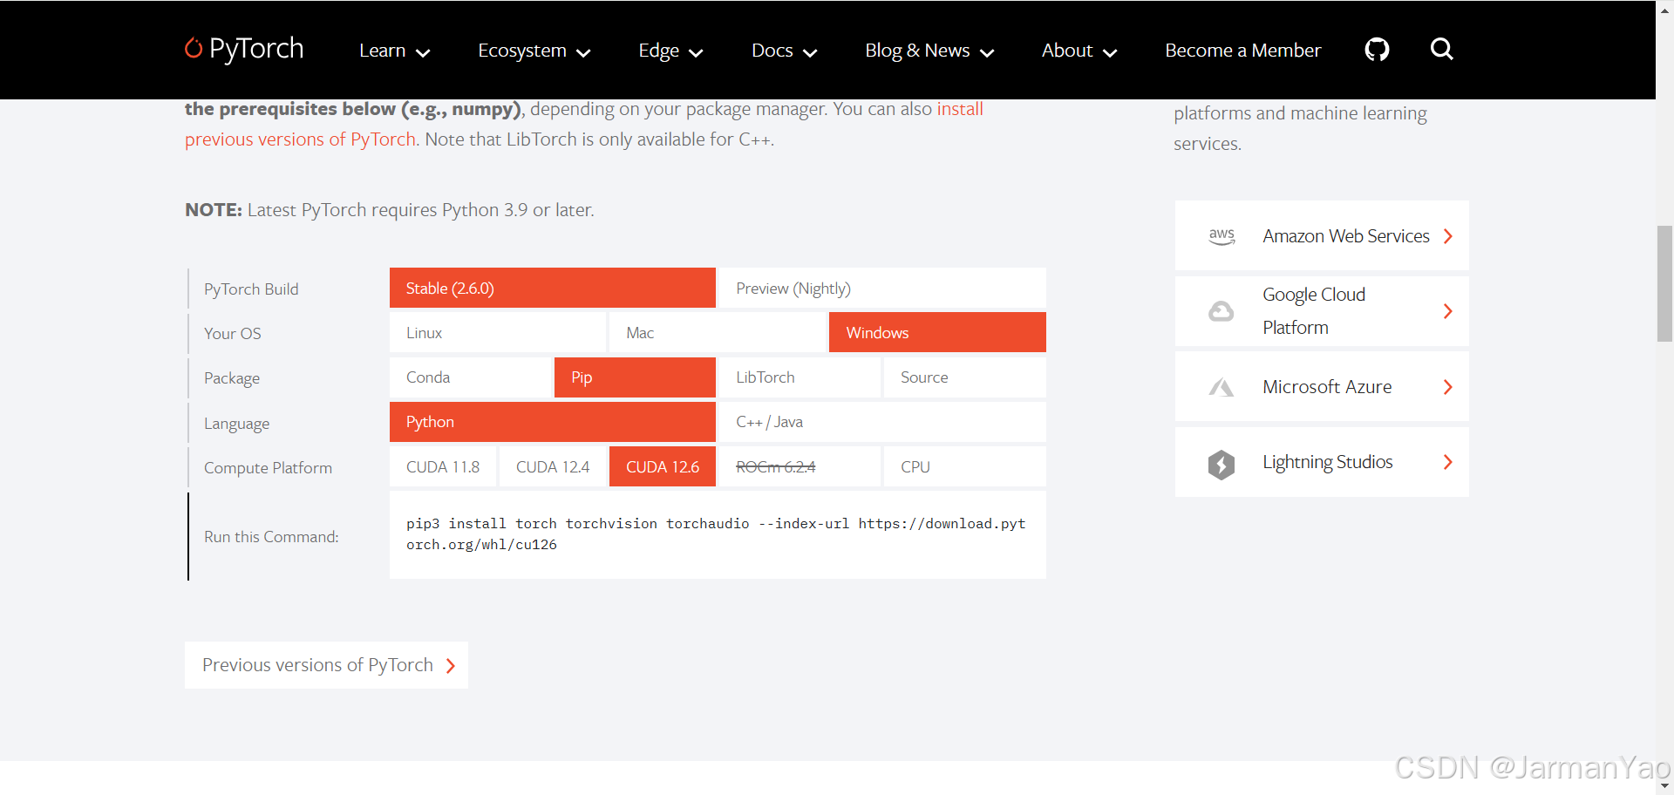Expand the Docs dropdown menu
Screen dimensions: 1674x795
784,51
